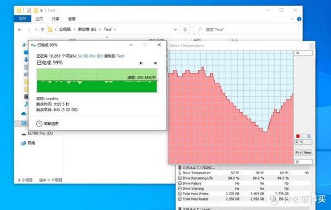The height and width of the screenshot is (210, 331).
Task: Click the new folder icon in the title bar
Action: pyautogui.click(x=36, y=10)
